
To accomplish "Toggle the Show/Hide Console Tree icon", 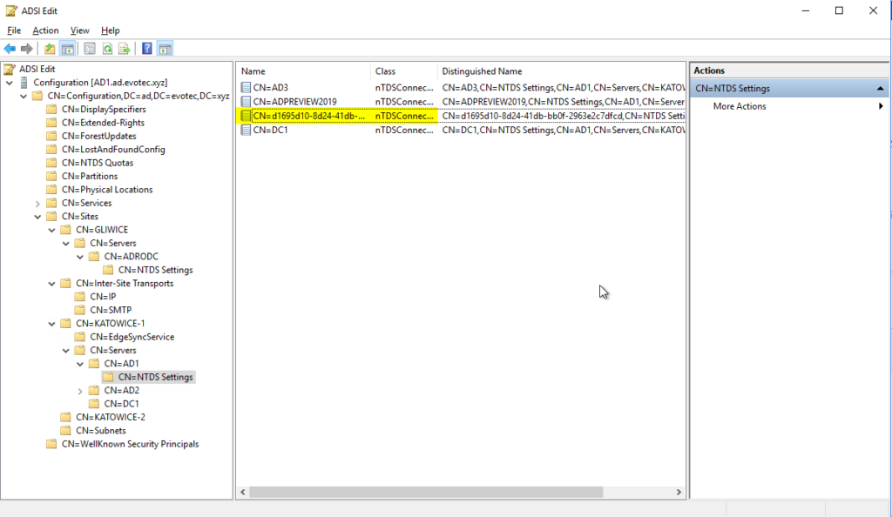I will (x=66, y=49).
